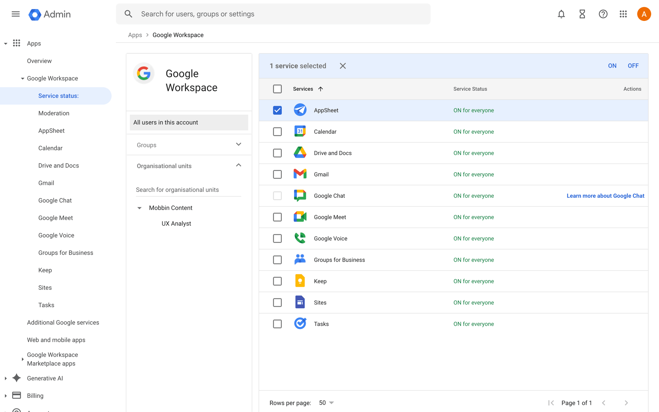Click the Google Admin logo
The height and width of the screenshot is (412, 659).
50,14
